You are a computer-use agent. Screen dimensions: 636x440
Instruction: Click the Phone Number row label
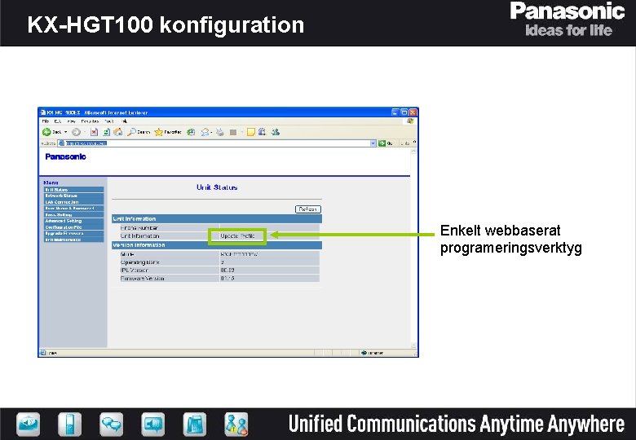pyautogui.click(x=139, y=228)
